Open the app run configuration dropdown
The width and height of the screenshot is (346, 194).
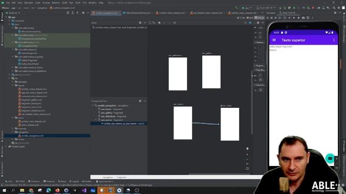(247, 8)
